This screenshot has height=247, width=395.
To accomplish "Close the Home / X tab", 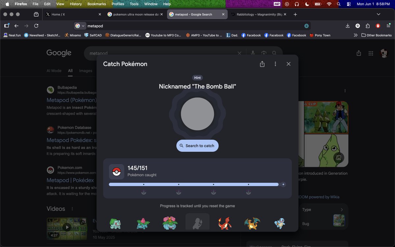I will (100, 14).
